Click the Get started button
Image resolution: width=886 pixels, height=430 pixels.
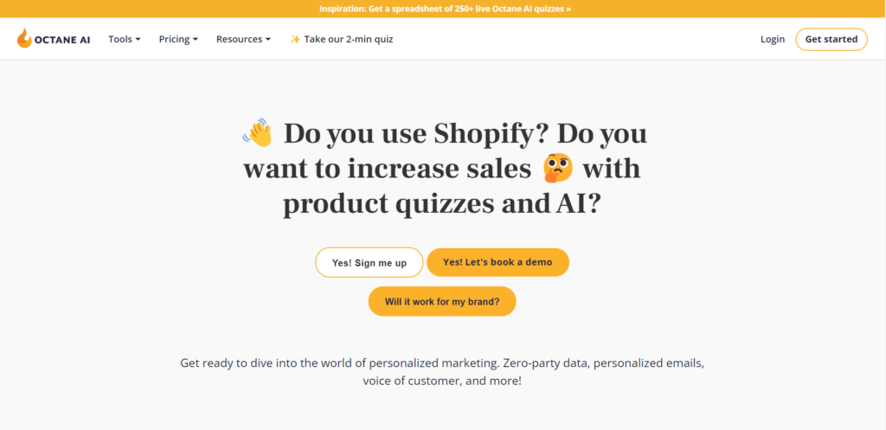tap(831, 39)
